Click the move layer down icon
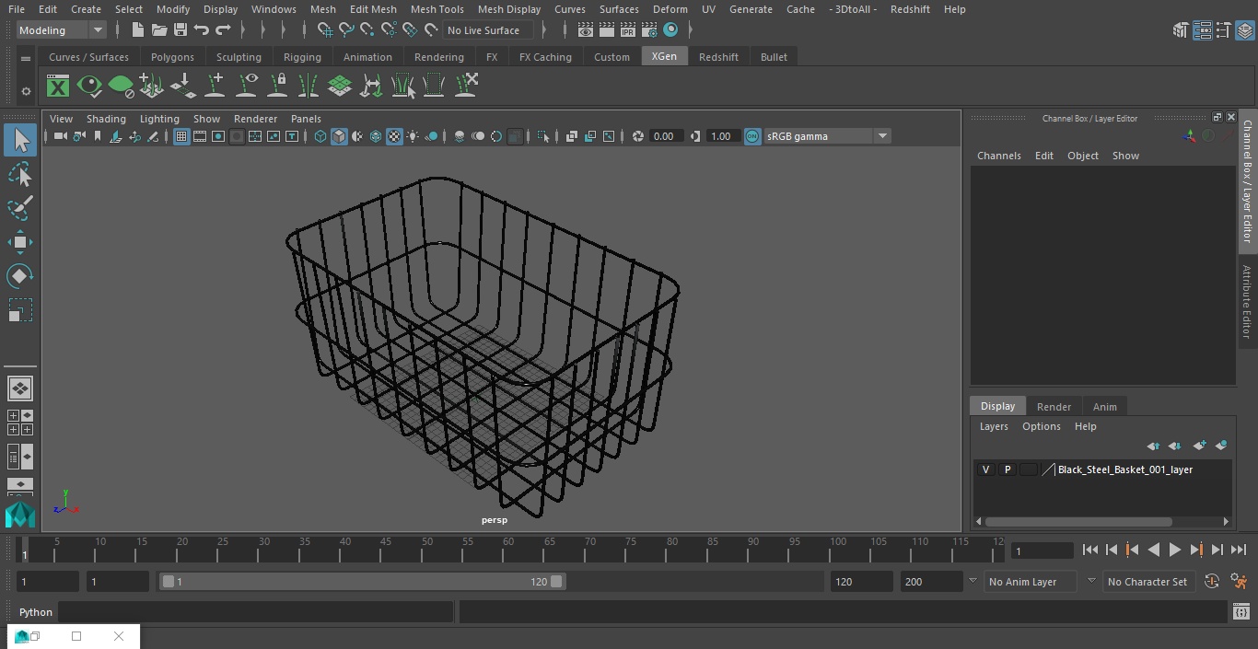Viewport: 1258px width, 649px height. tap(1175, 446)
